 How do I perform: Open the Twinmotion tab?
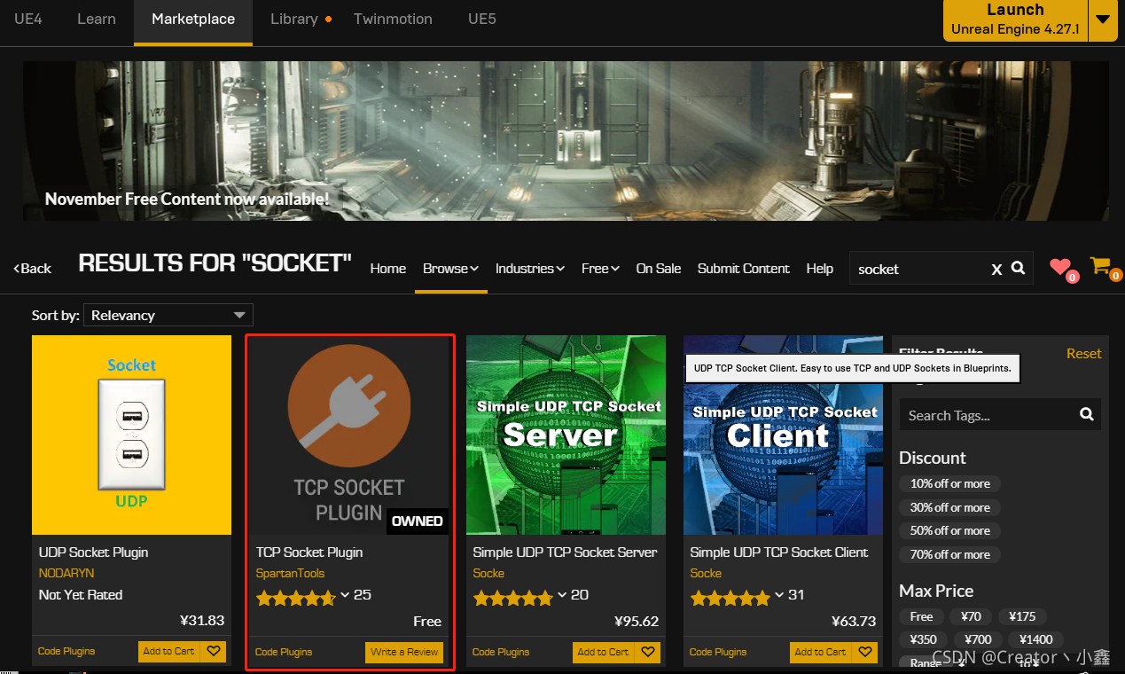pyautogui.click(x=393, y=19)
